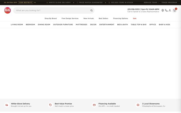The width and height of the screenshot is (181, 113).
Task: Open Entertainment category
Action: [107, 25]
